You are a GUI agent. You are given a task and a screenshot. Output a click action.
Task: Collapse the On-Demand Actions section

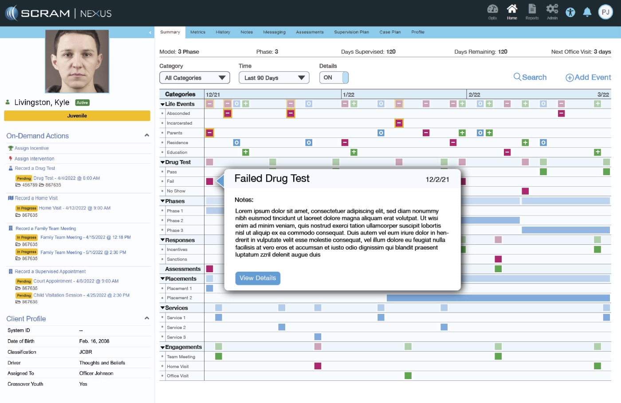coord(147,136)
